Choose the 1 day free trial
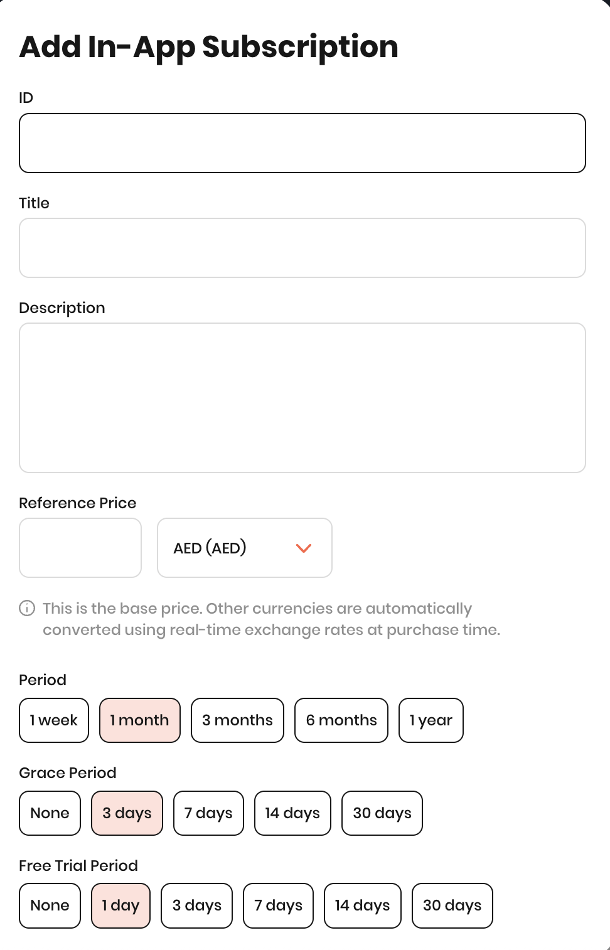The height and width of the screenshot is (950, 610). coord(121,905)
